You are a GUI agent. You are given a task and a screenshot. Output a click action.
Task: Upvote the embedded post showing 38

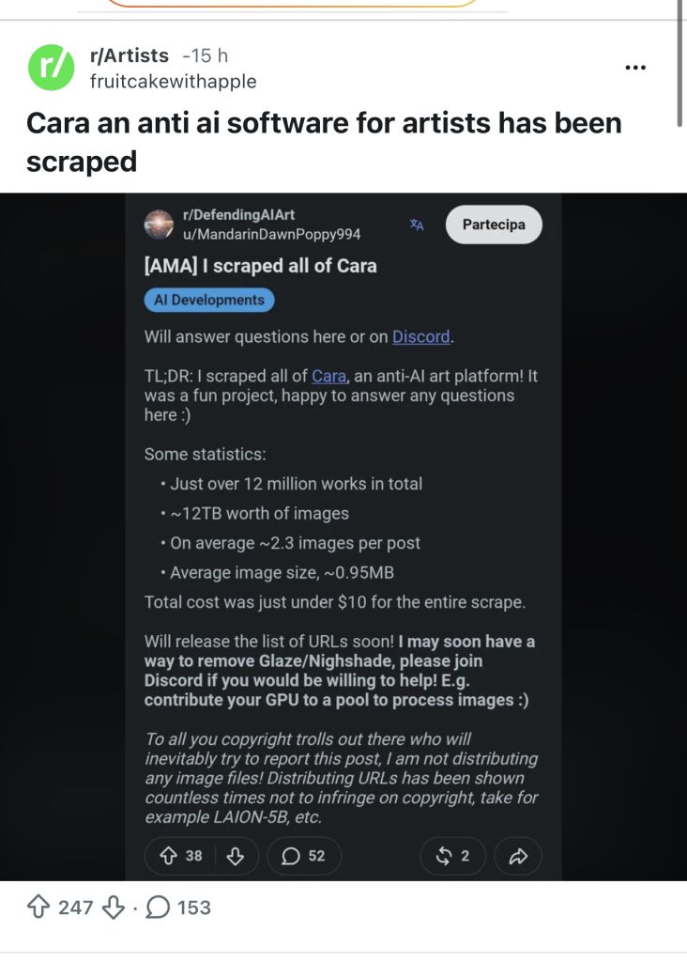click(181, 856)
